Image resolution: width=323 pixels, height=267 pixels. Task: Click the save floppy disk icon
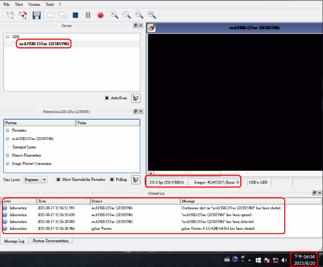[x=36, y=15]
